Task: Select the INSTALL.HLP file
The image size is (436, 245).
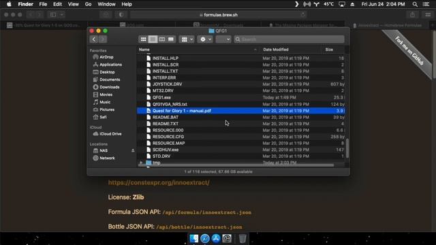Action: 240,58
